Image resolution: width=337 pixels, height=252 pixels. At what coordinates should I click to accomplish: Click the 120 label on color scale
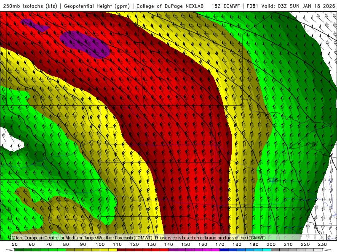click(x=134, y=244)
